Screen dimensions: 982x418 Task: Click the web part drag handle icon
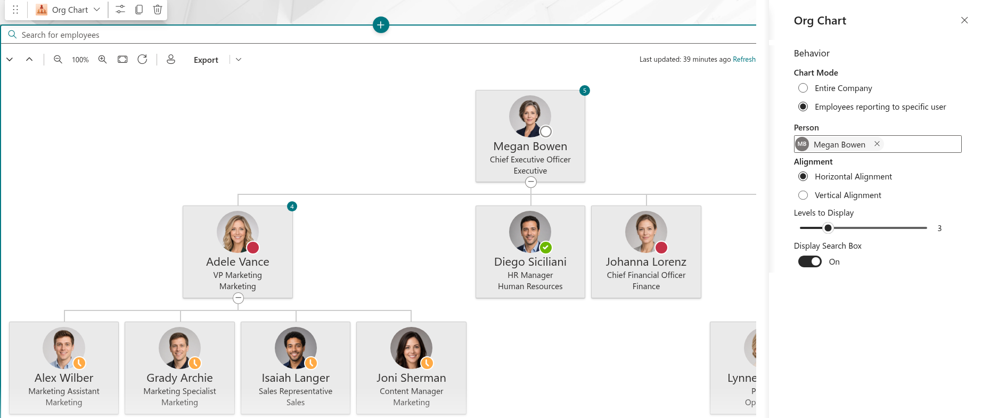(15, 10)
